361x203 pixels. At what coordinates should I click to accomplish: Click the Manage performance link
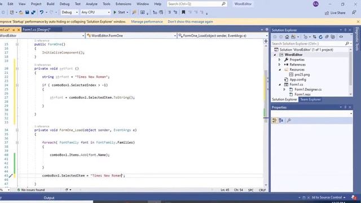click(147, 21)
